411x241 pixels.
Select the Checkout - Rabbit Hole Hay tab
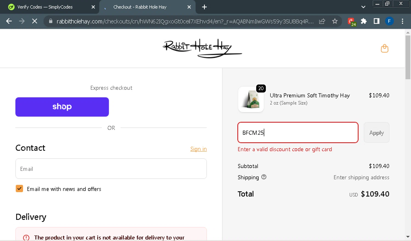click(x=147, y=7)
